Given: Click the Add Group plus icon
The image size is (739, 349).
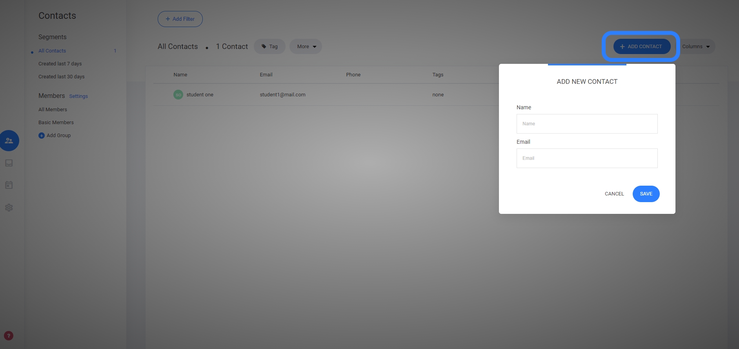Looking at the screenshot, I should click(x=42, y=136).
